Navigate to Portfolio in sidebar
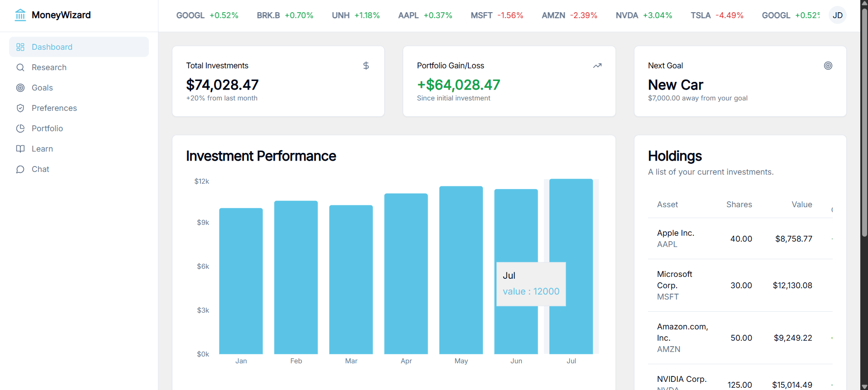The width and height of the screenshot is (868, 390). (x=79, y=128)
